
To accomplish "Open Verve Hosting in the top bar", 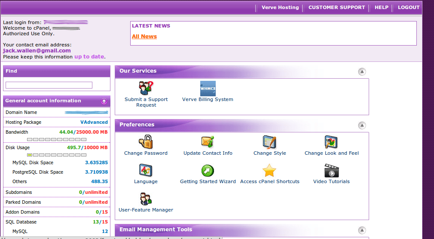I will point(280,7).
